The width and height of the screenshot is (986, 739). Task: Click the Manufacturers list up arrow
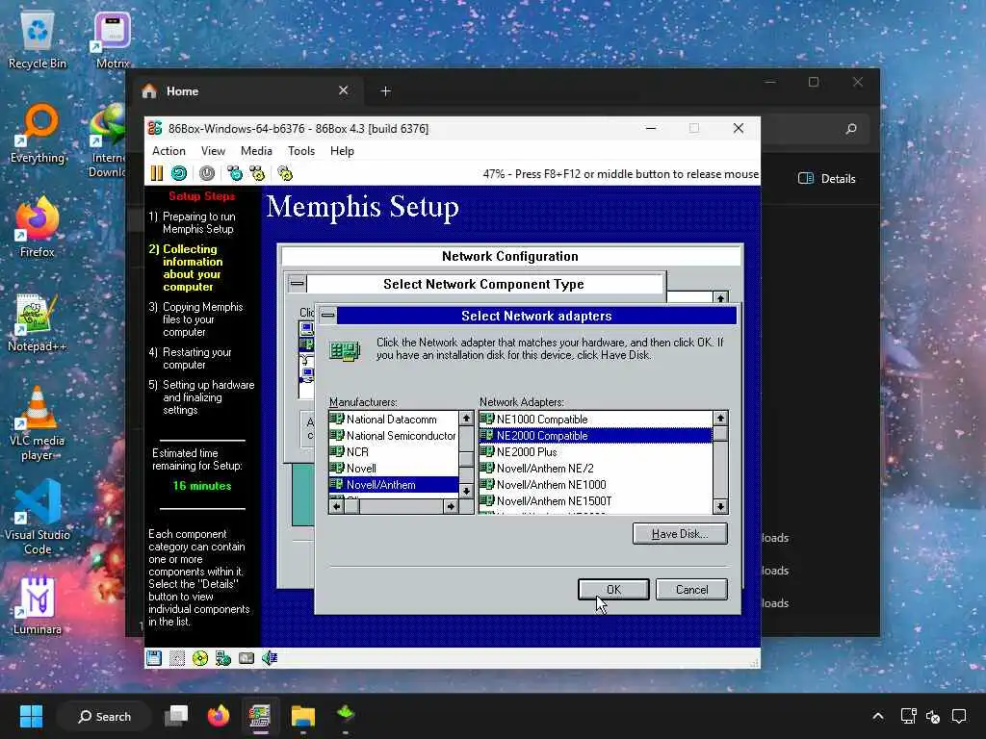[x=466, y=419]
